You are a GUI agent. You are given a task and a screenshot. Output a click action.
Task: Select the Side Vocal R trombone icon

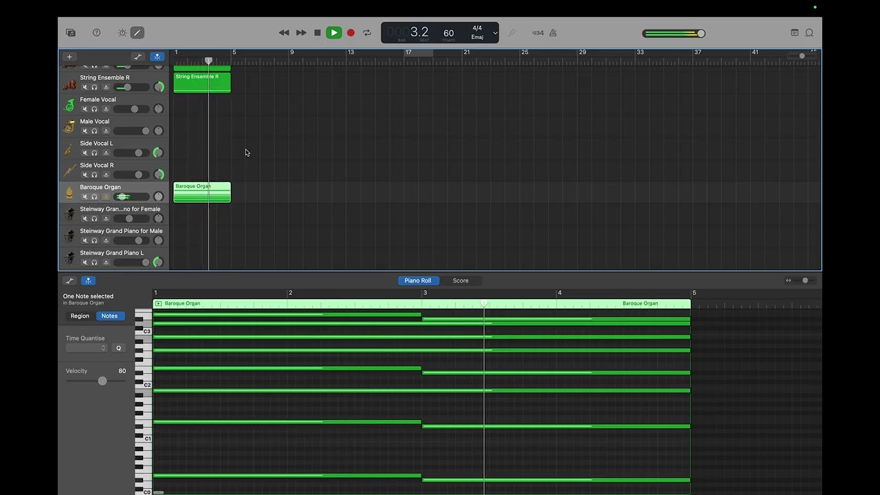(x=69, y=171)
